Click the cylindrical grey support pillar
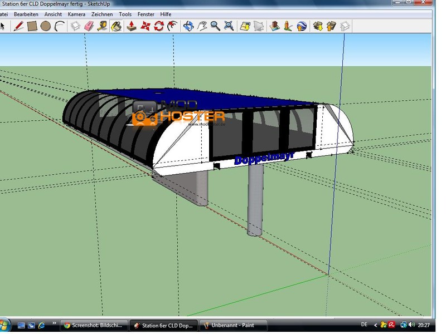This screenshot has height=334, width=446. tap(255, 200)
